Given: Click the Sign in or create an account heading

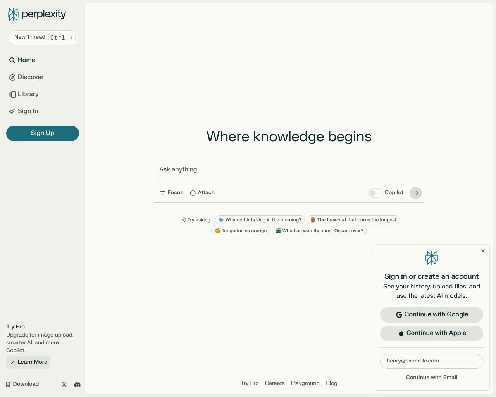Looking at the screenshot, I should pos(432,276).
